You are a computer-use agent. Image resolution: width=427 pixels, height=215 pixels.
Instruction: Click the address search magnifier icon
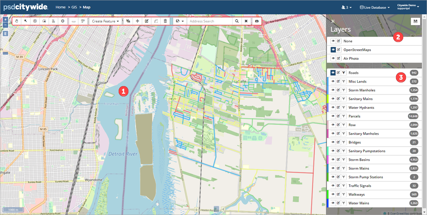tap(237, 21)
